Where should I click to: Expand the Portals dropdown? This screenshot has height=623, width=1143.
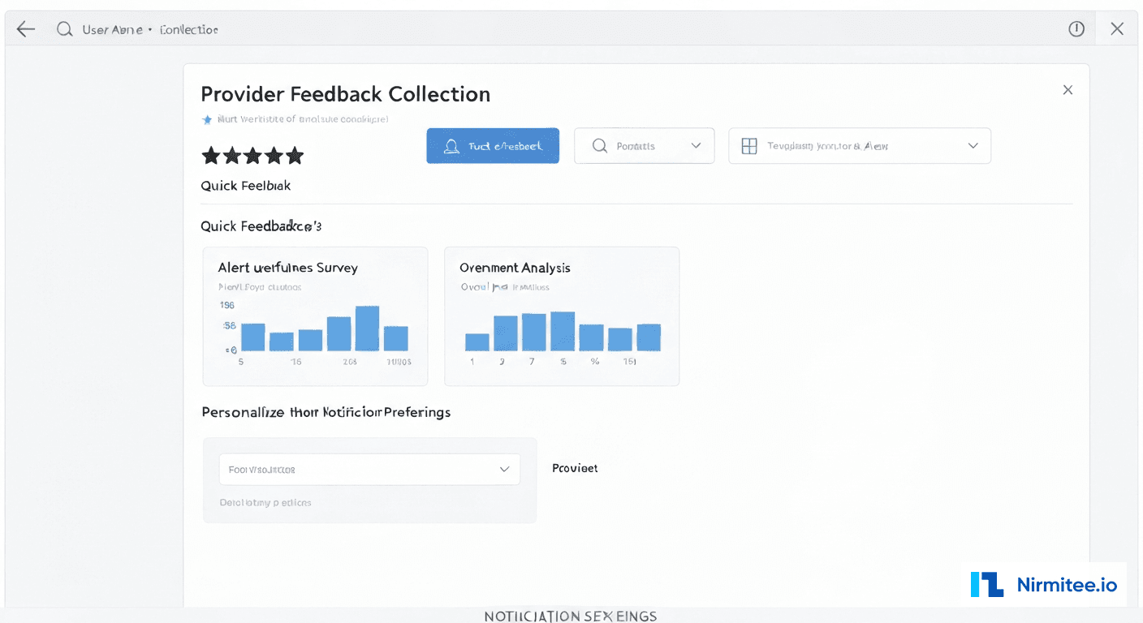(696, 145)
